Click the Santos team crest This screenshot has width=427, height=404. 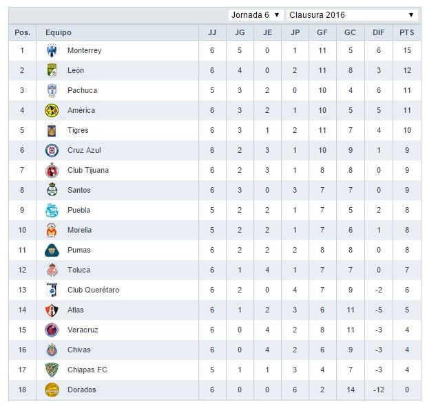52,190
